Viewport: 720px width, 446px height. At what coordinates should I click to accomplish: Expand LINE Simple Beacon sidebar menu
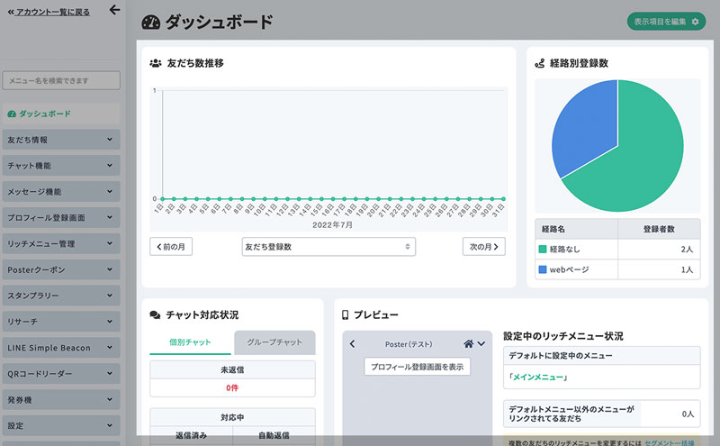coord(61,348)
